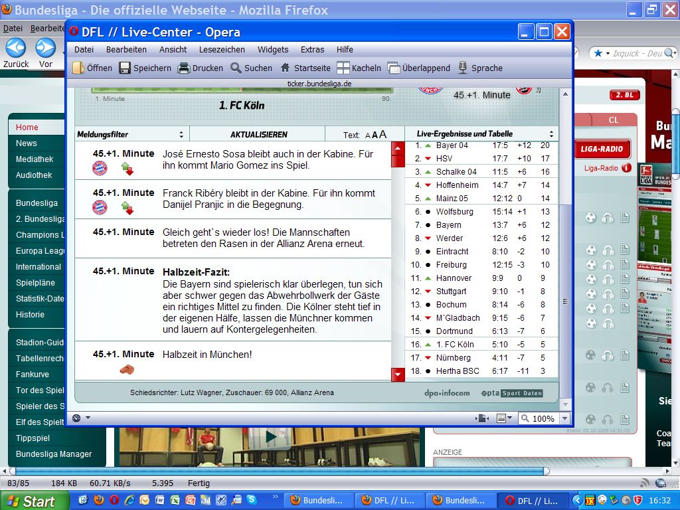The width and height of the screenshot is (680, 510).
Task: Switch to the CL tab in Firefox page
Action: [613, 120]
